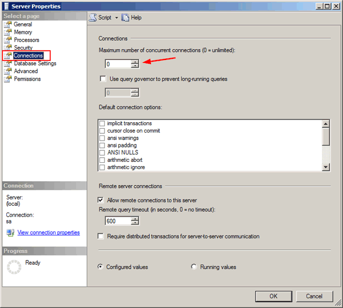Open the General page
Viewport: 343px width, 308px height.
tap(23, 24)
